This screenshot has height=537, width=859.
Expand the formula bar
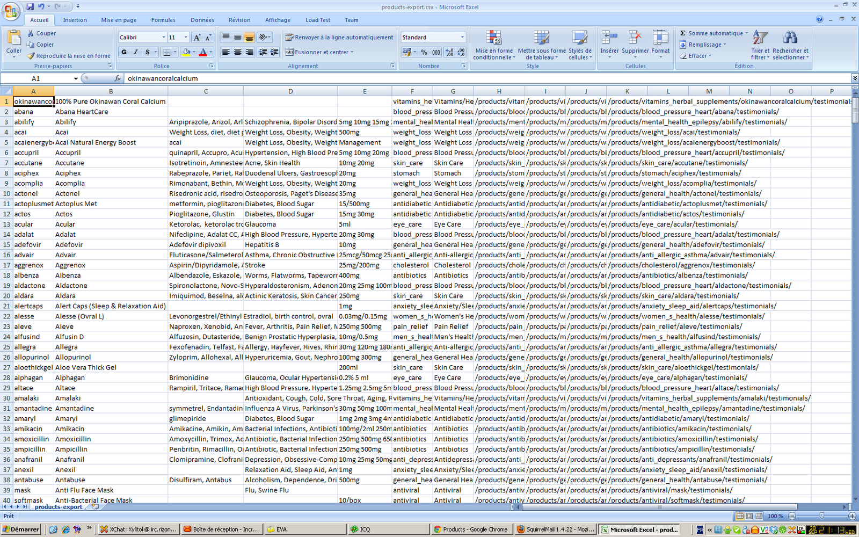855,78
